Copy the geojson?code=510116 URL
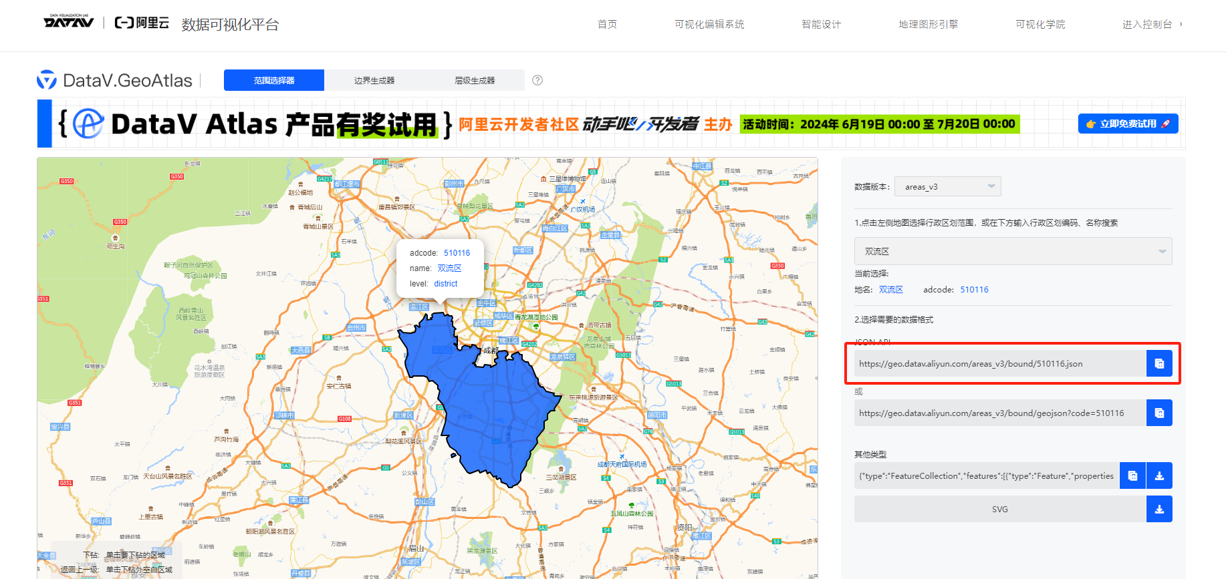Screen dimensions: 1226x579 [1159, 413]
